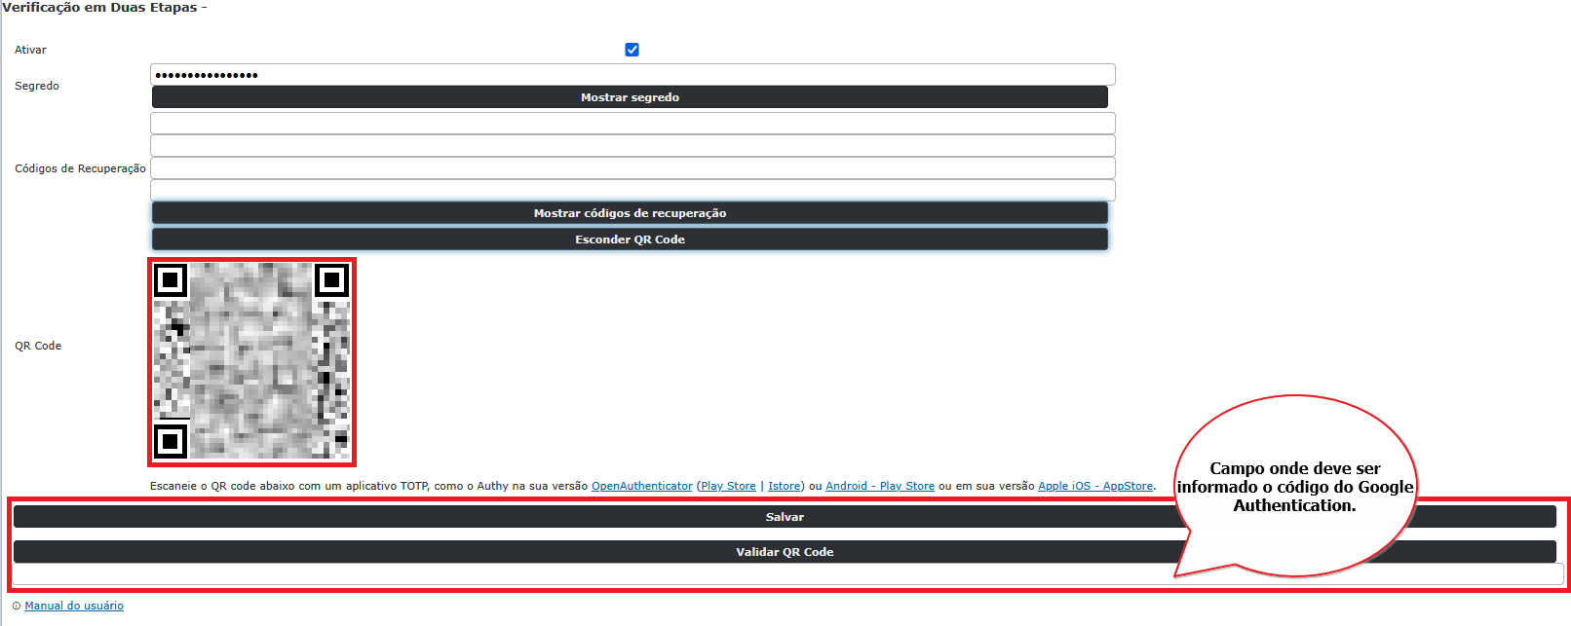Open the Apple iOS - AppStore link
Viewport: 1571px width, 626px height.
(x=1094, y=486)
